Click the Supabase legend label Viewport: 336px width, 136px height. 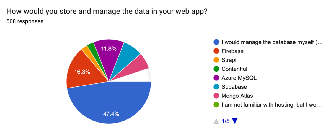234,87
